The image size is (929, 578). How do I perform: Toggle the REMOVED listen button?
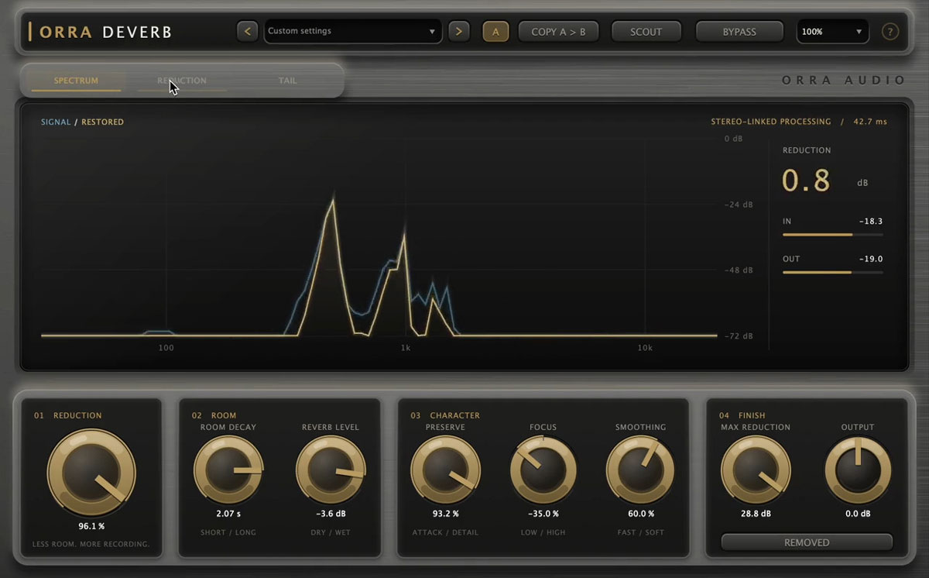click(x=807, y=542)
